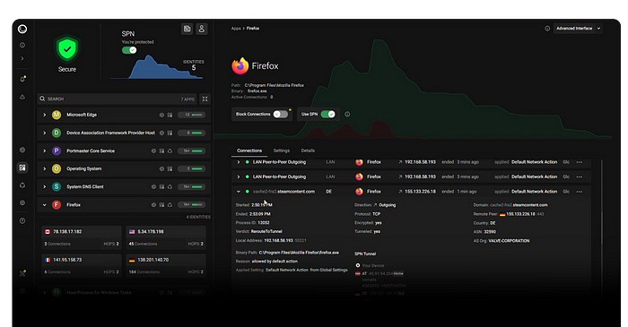
Task: Open the tools icon at sidebar bottom
Action: pos(22,273)
